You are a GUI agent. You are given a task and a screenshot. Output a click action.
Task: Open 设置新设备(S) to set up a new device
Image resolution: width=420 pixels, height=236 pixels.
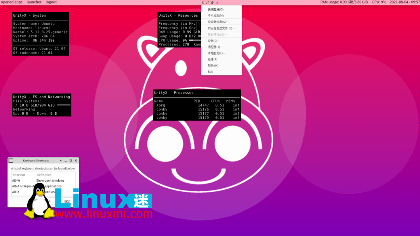[219, 22]
